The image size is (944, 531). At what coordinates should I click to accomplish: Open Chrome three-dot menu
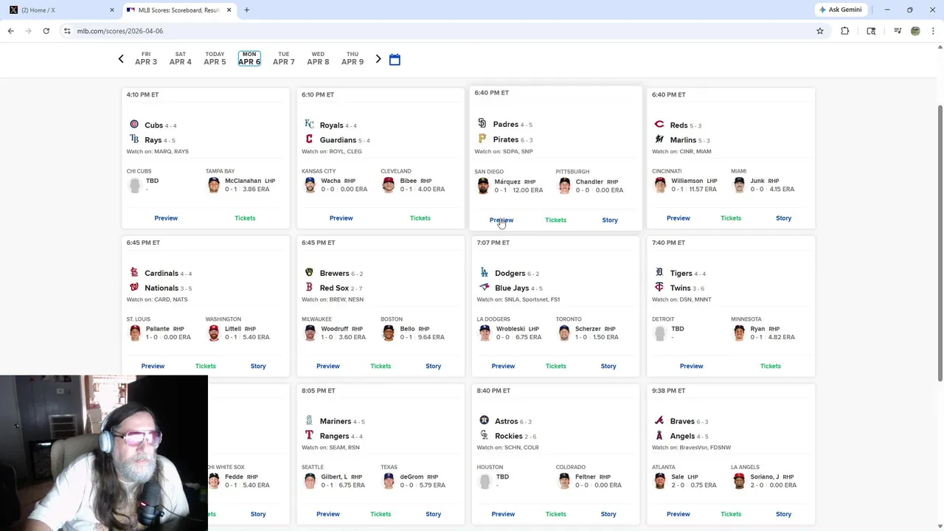[x=933, y=31]
